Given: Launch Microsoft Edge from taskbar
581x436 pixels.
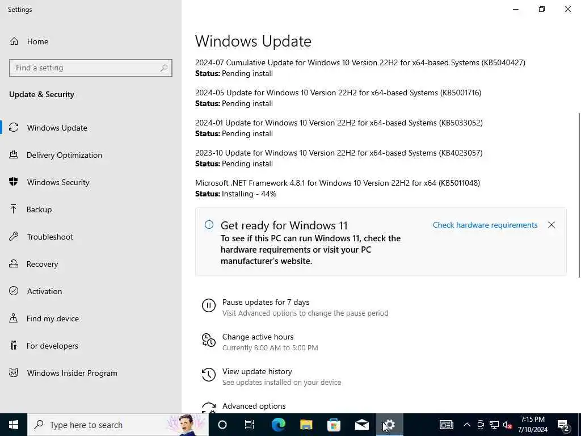Looking at the screenshot, I should (278, 425).
